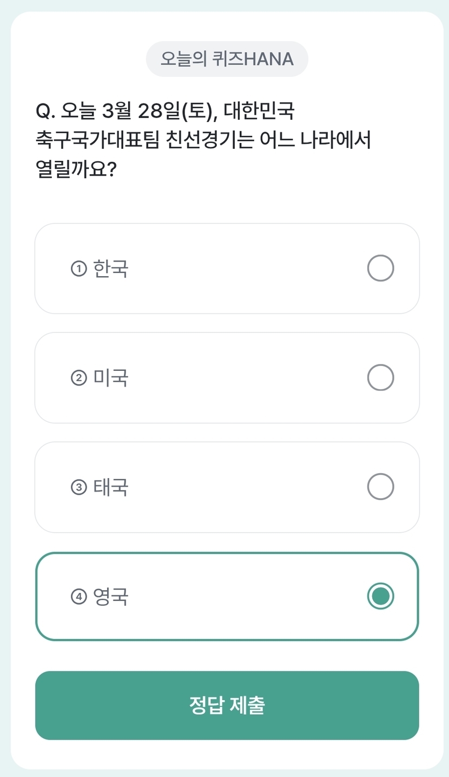Choose the 한국 answer text

[x=111, y=269]
